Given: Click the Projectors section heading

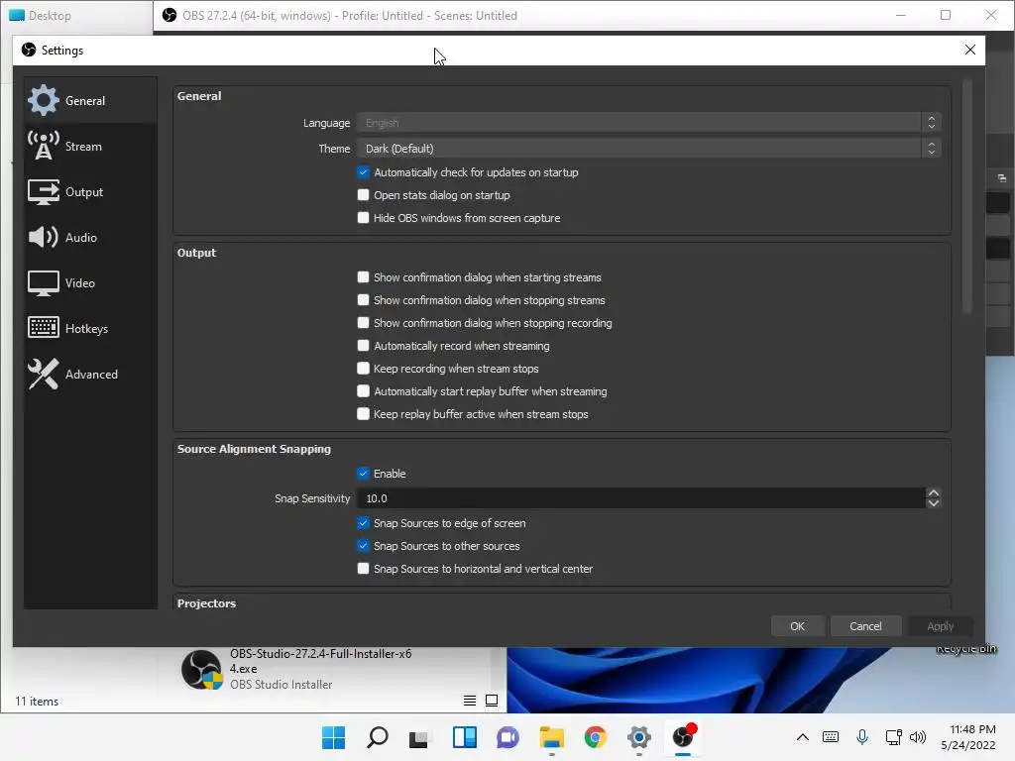Looking at the screenshot, I should pyautogui.click(x=206, y=603).
